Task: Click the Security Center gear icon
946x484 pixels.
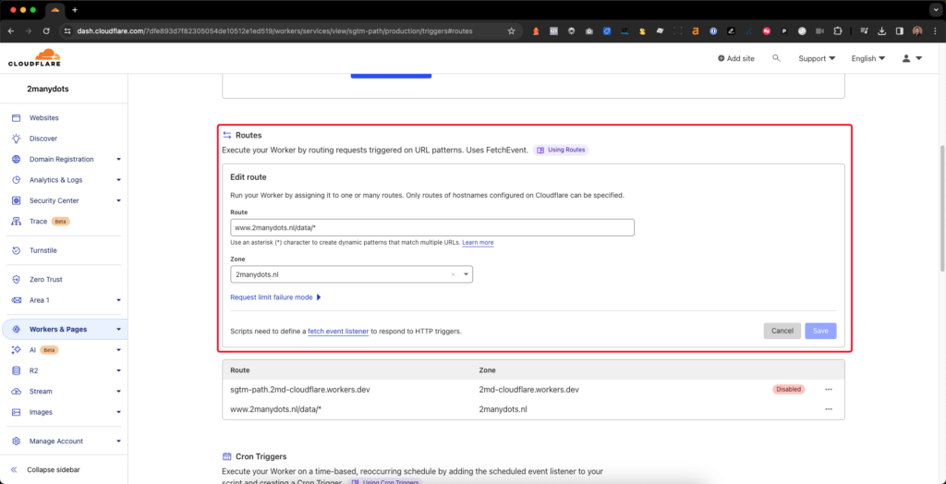Action: 17,200
